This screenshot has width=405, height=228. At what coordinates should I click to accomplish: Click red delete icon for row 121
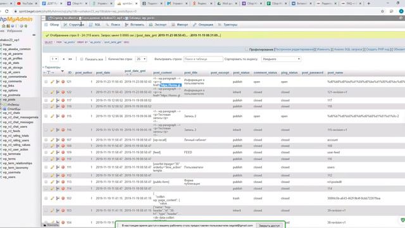point(63,82)
